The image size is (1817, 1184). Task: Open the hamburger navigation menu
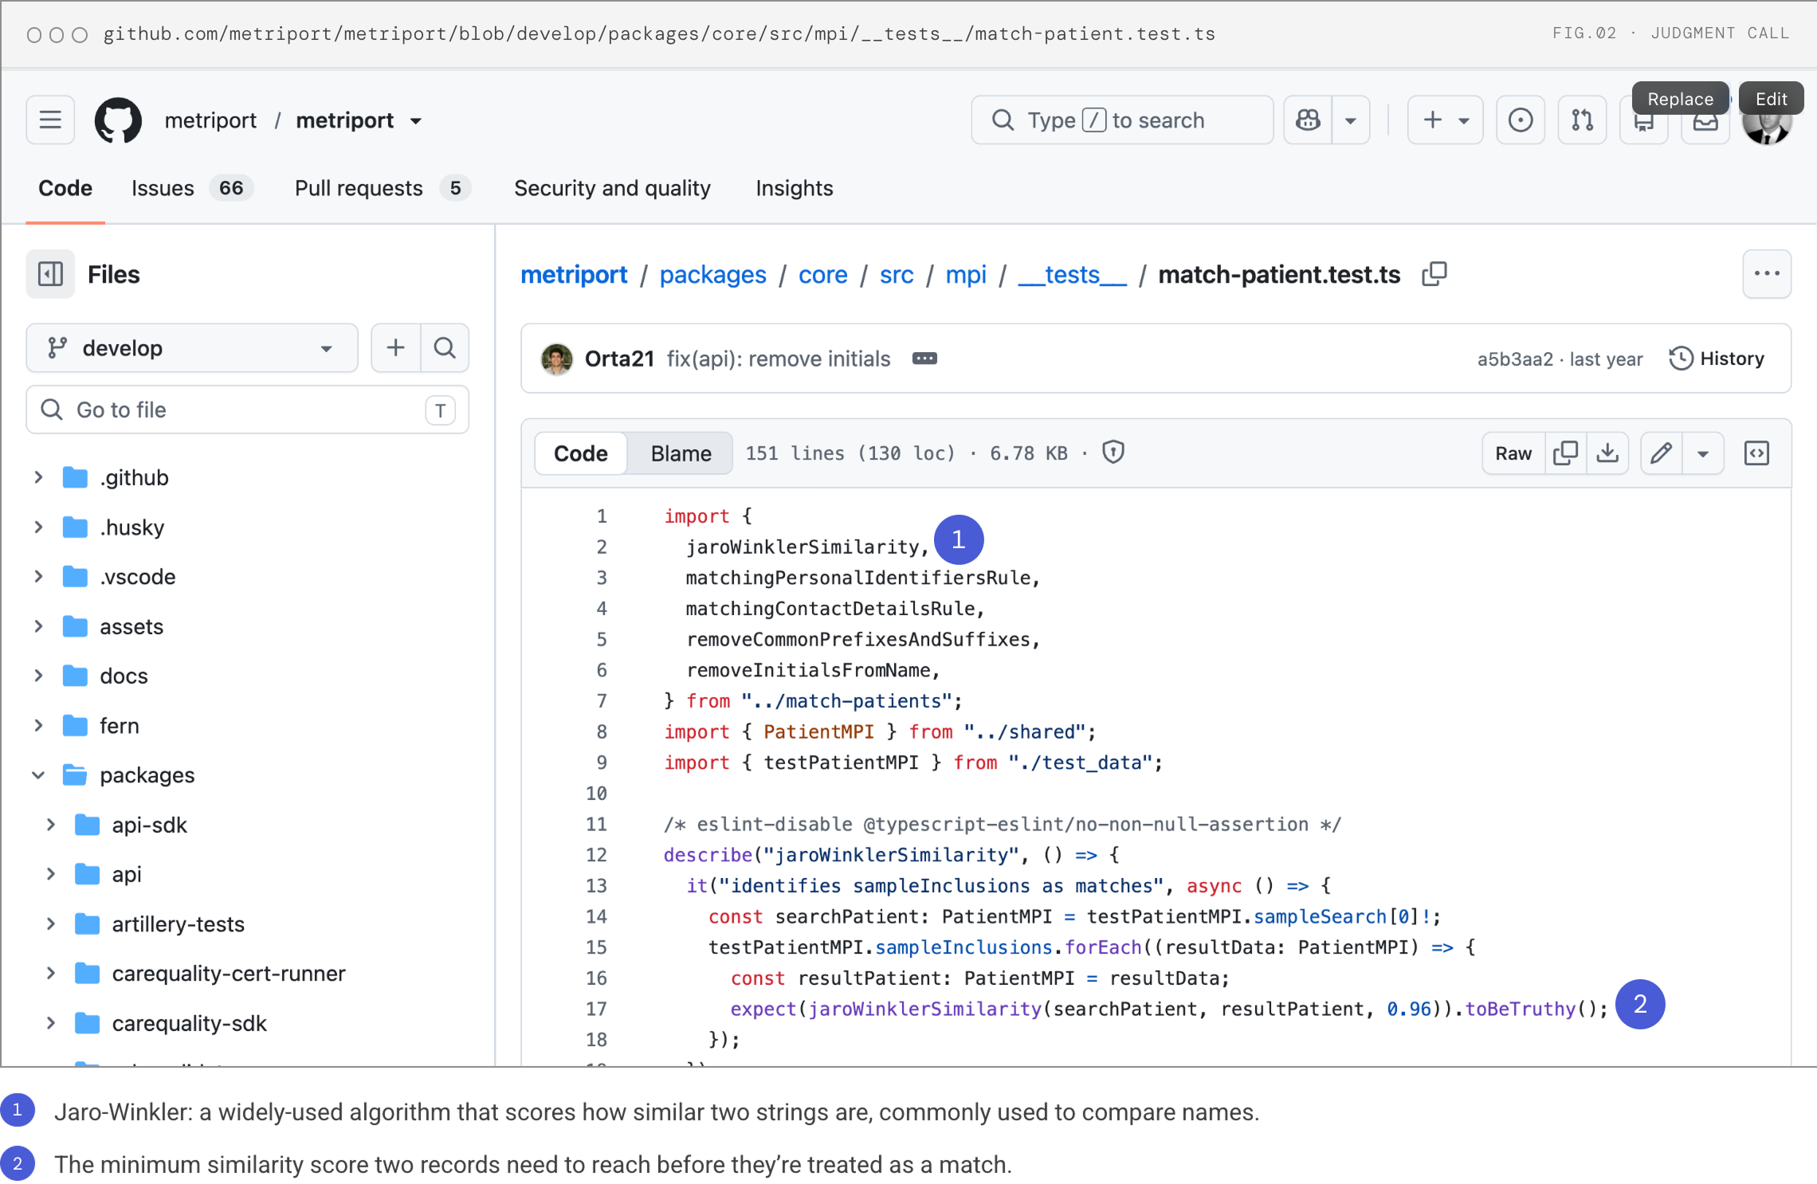coord(50,120)
